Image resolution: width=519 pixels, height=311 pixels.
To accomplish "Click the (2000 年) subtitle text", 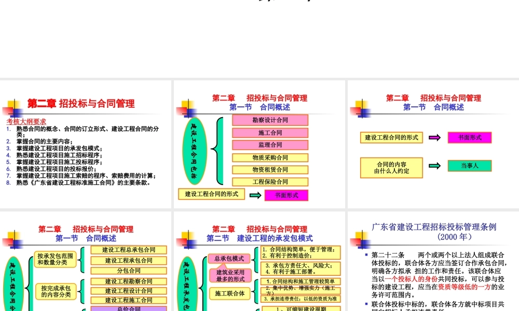I will point(455,237).
